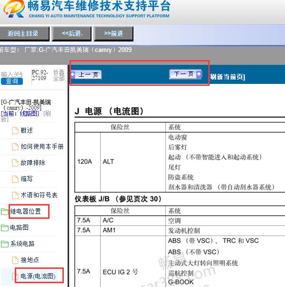Click folder icon beside 继电器位置
This screenshot has height=287, width=285.
(x=5, y=211)
